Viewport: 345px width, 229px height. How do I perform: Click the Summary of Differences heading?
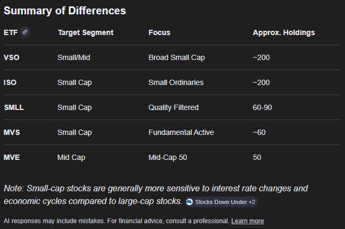click(65, 11)
